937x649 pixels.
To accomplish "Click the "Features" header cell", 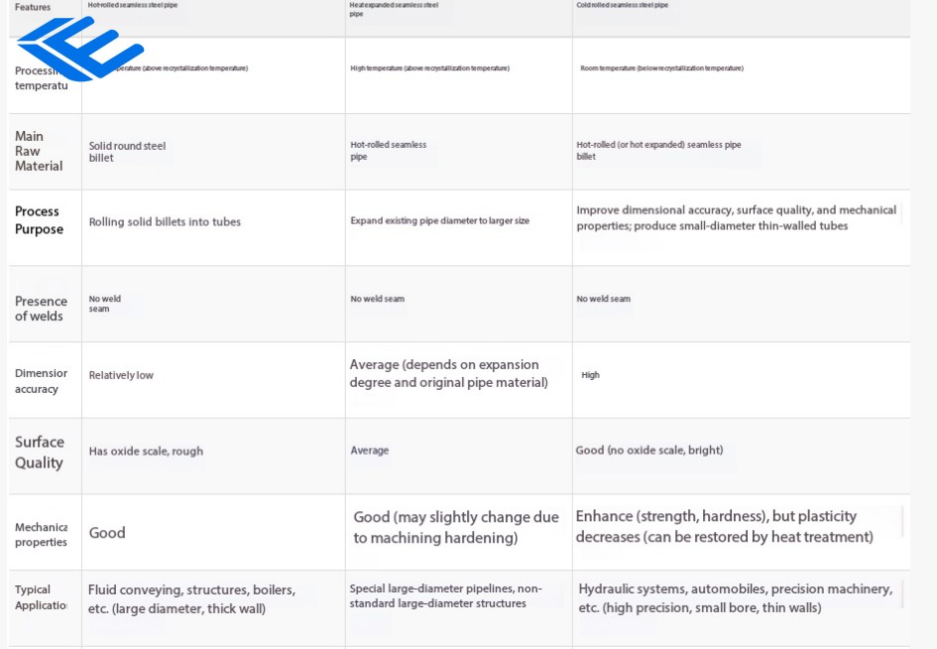I will (33, 8).
